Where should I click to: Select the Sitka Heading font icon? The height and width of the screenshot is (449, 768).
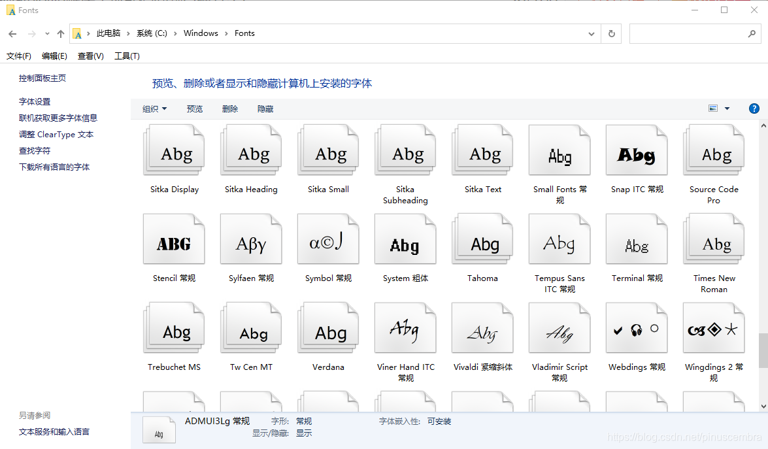point(251,150)
